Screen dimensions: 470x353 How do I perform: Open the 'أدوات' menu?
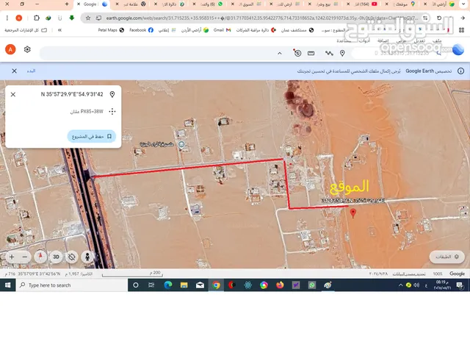click(364, 40)
